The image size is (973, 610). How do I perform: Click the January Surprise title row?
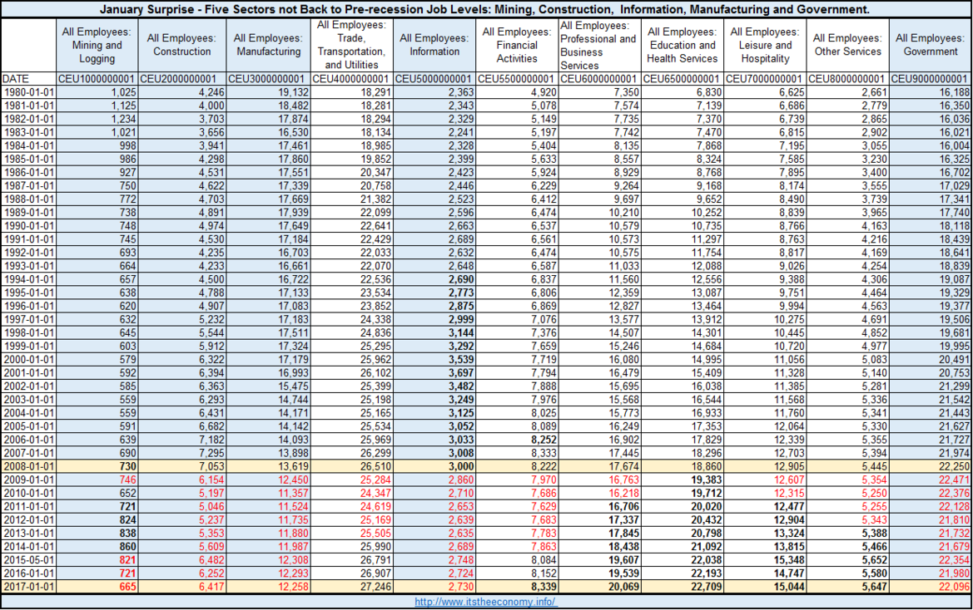[486, 9]
